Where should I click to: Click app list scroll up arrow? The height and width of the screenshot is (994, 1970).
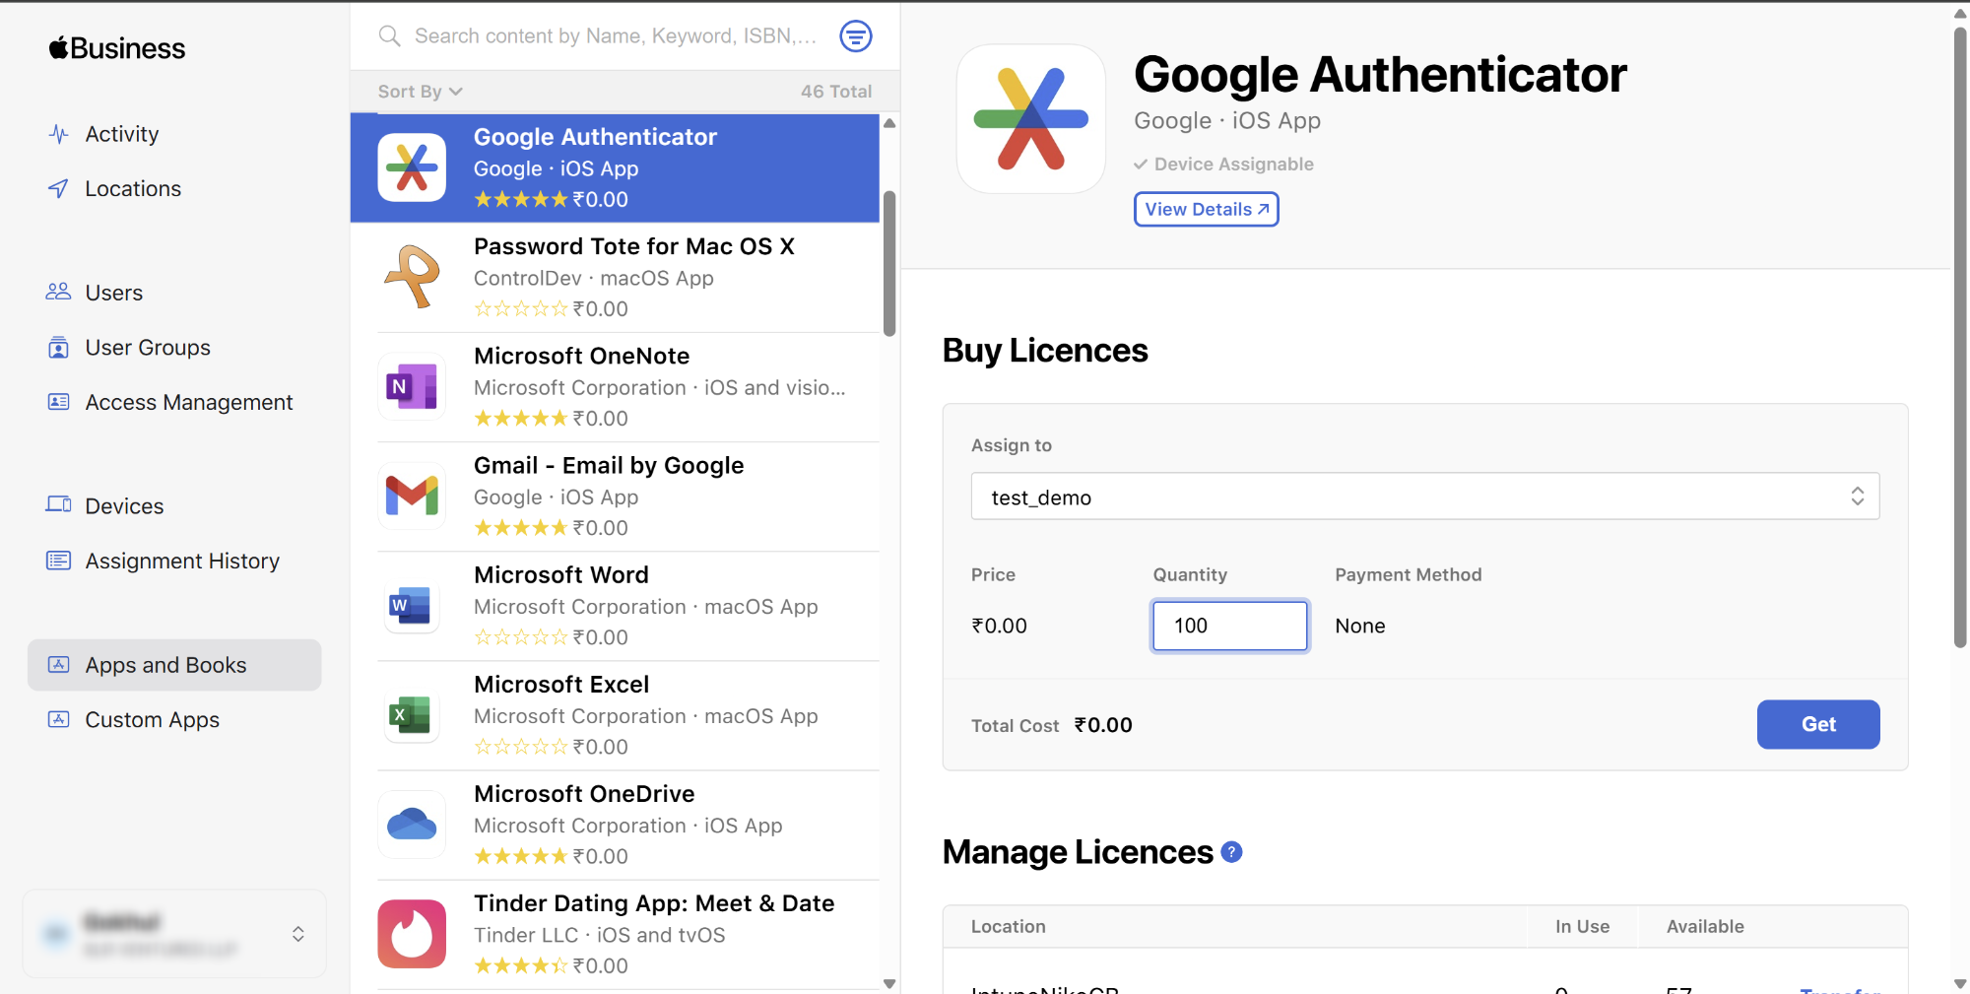tap(889, 123)
